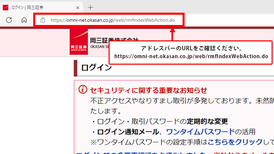The height and width of the screenshot is (154, 274).
Task: Click the アドレスバーのURLをご確認ください callout text
Action: click(191, 48)
